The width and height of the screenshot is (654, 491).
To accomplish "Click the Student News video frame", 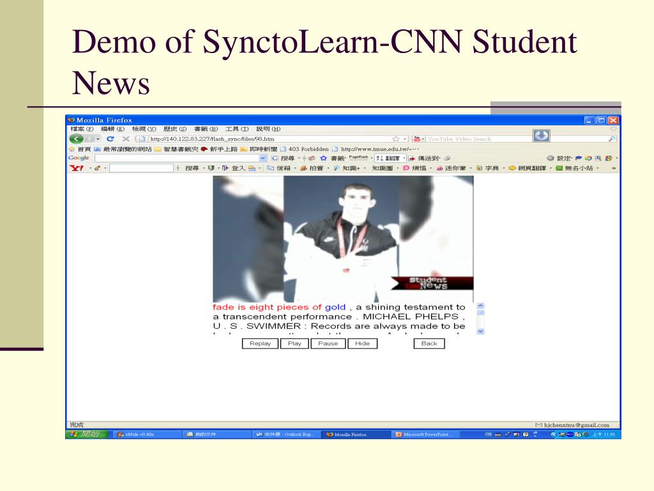I will pyautogui.click(x=343, y=239).
